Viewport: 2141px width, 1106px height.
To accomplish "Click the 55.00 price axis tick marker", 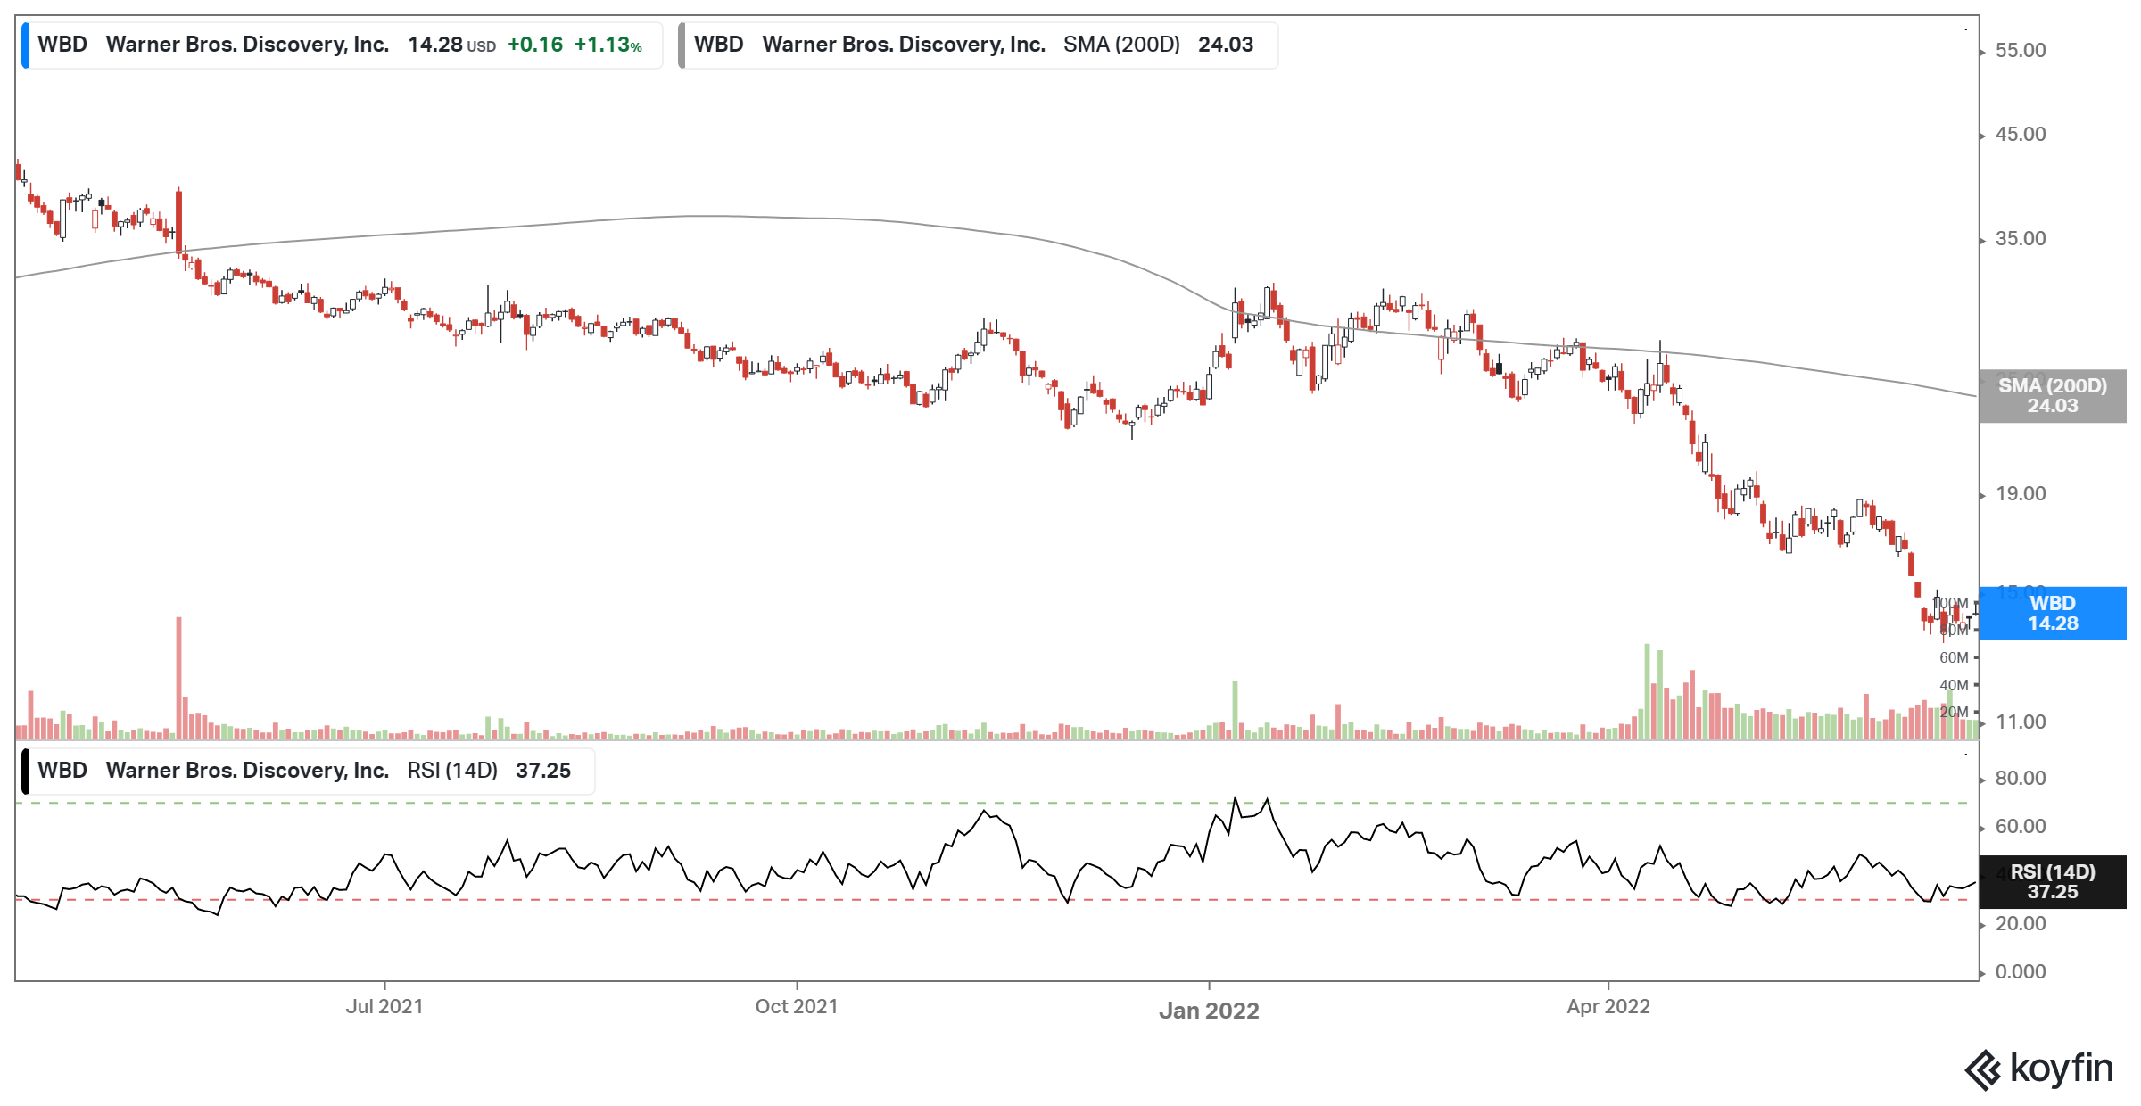I will (1983, 52).
